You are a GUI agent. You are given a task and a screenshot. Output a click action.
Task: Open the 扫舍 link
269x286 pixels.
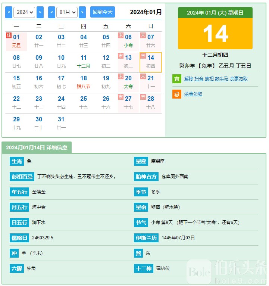(199, 79)
